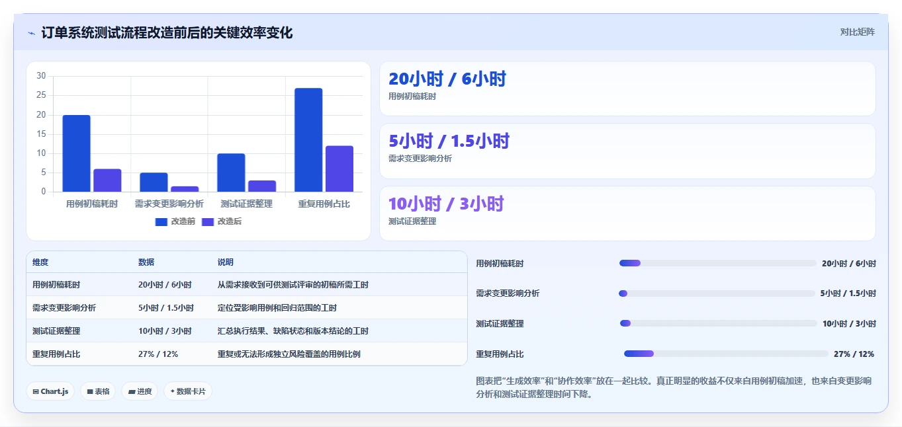Toggle the 改造后 legend swatch
Viewport: 902px width, 427px height.
coord(208,221)
